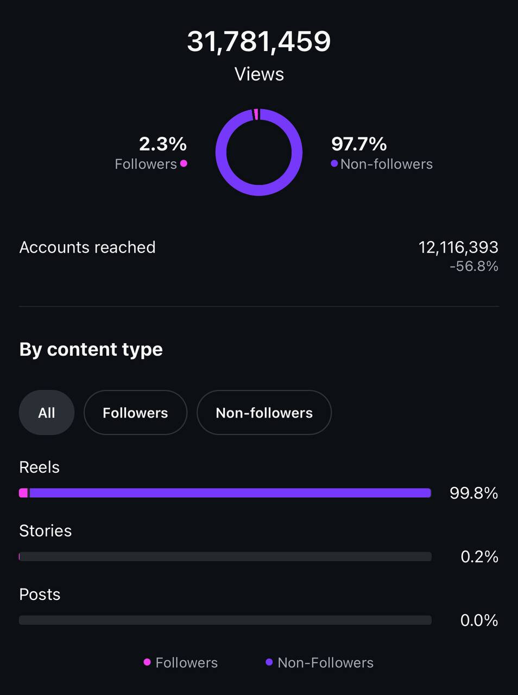The image size is (518, 695).
Task: Click the Reels purple progress bar
Action: pyautogui.click(x=230, y=493)
